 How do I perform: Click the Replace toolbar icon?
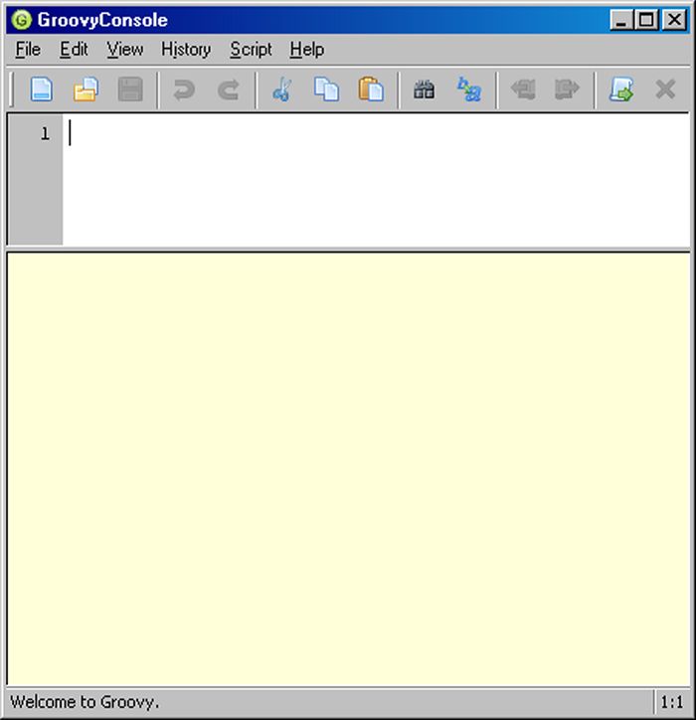pos(468,90)
